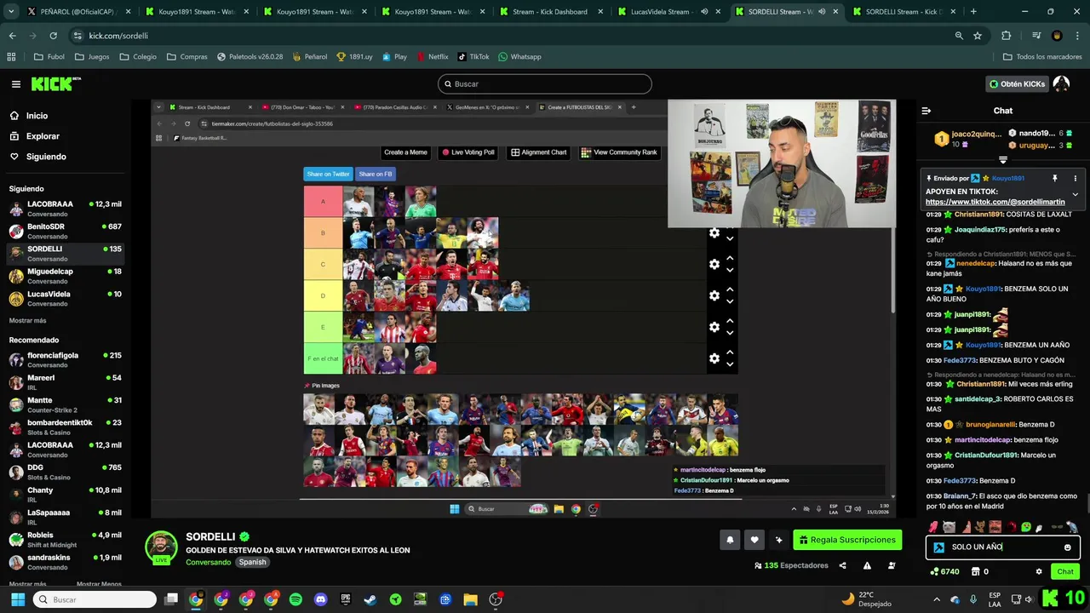Open pinned message three-dot options

point(1075,178)
